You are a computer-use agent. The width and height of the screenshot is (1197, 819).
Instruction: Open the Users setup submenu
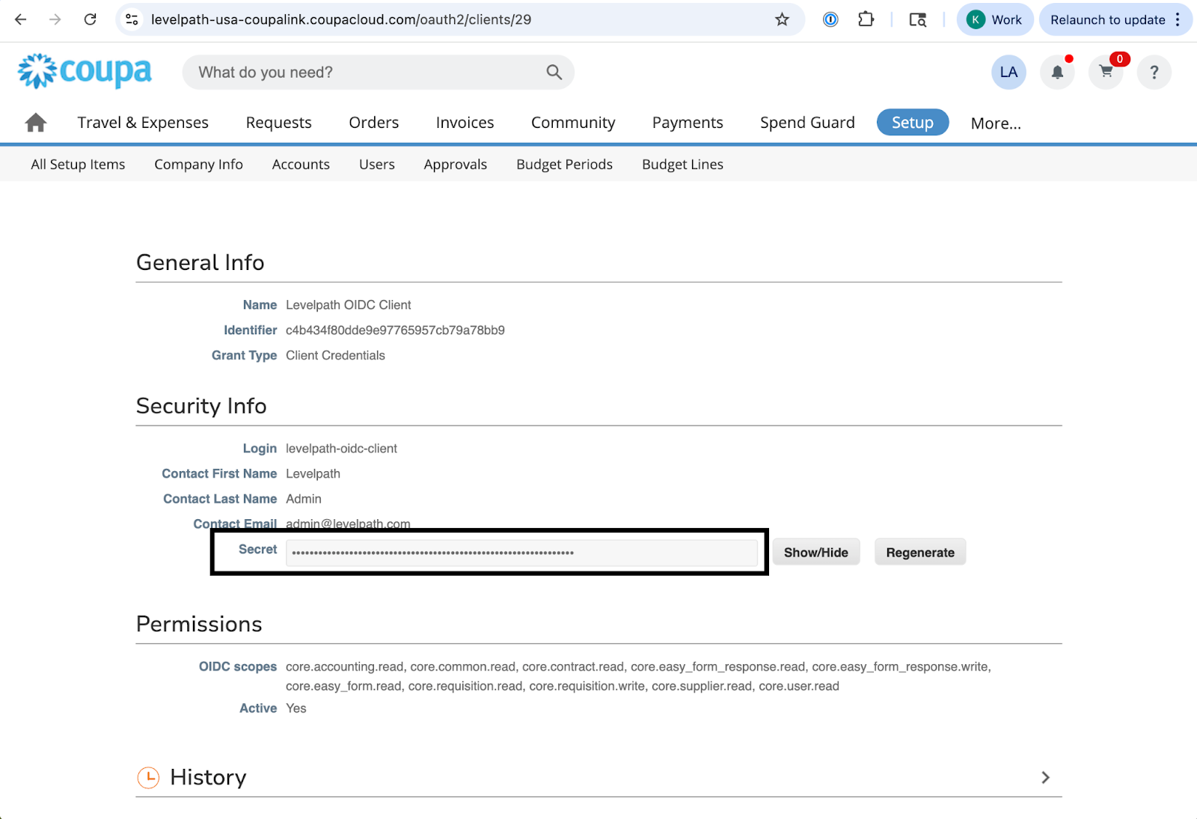pyautogui.click(x=376, y=165)
